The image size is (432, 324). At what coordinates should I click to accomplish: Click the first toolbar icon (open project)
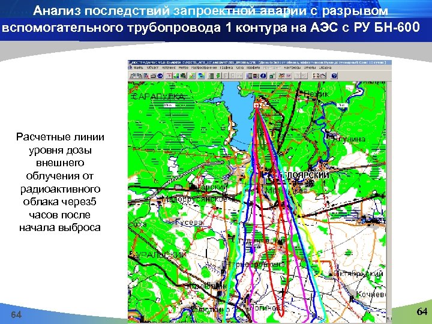point(133,76)
